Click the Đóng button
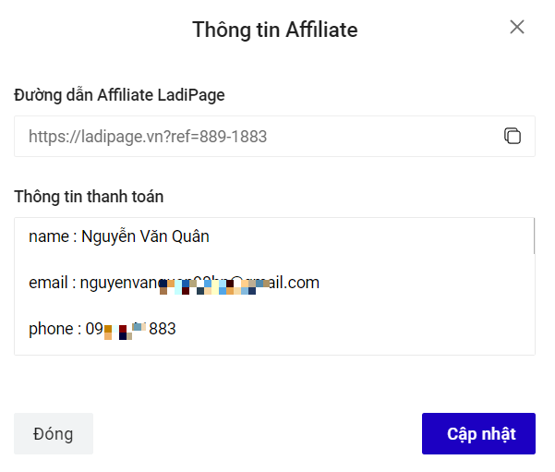Viewport: 555px width, 472px height. click(x=54, y=433)
